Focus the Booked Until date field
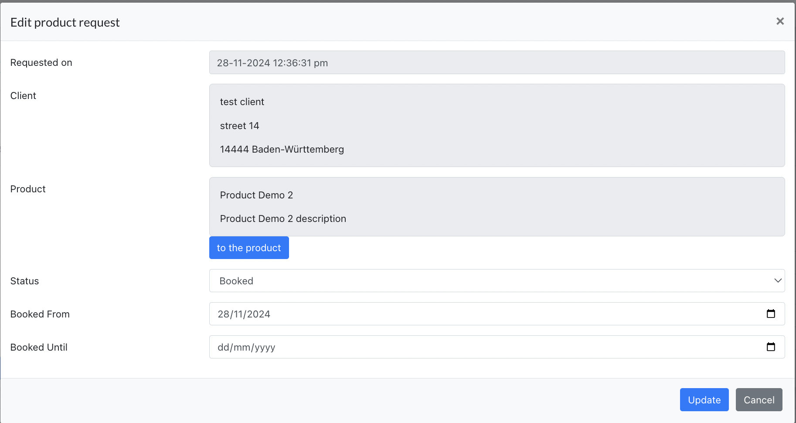The width and height of the screenshot is (796, 423). [x=497, y=347]
